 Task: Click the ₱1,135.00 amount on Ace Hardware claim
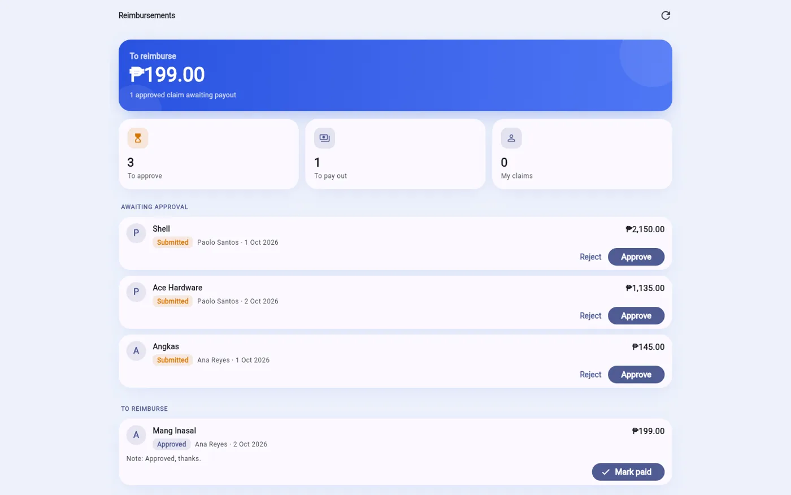click(645, 288)
